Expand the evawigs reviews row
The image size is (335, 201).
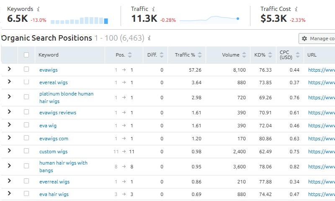9,111
